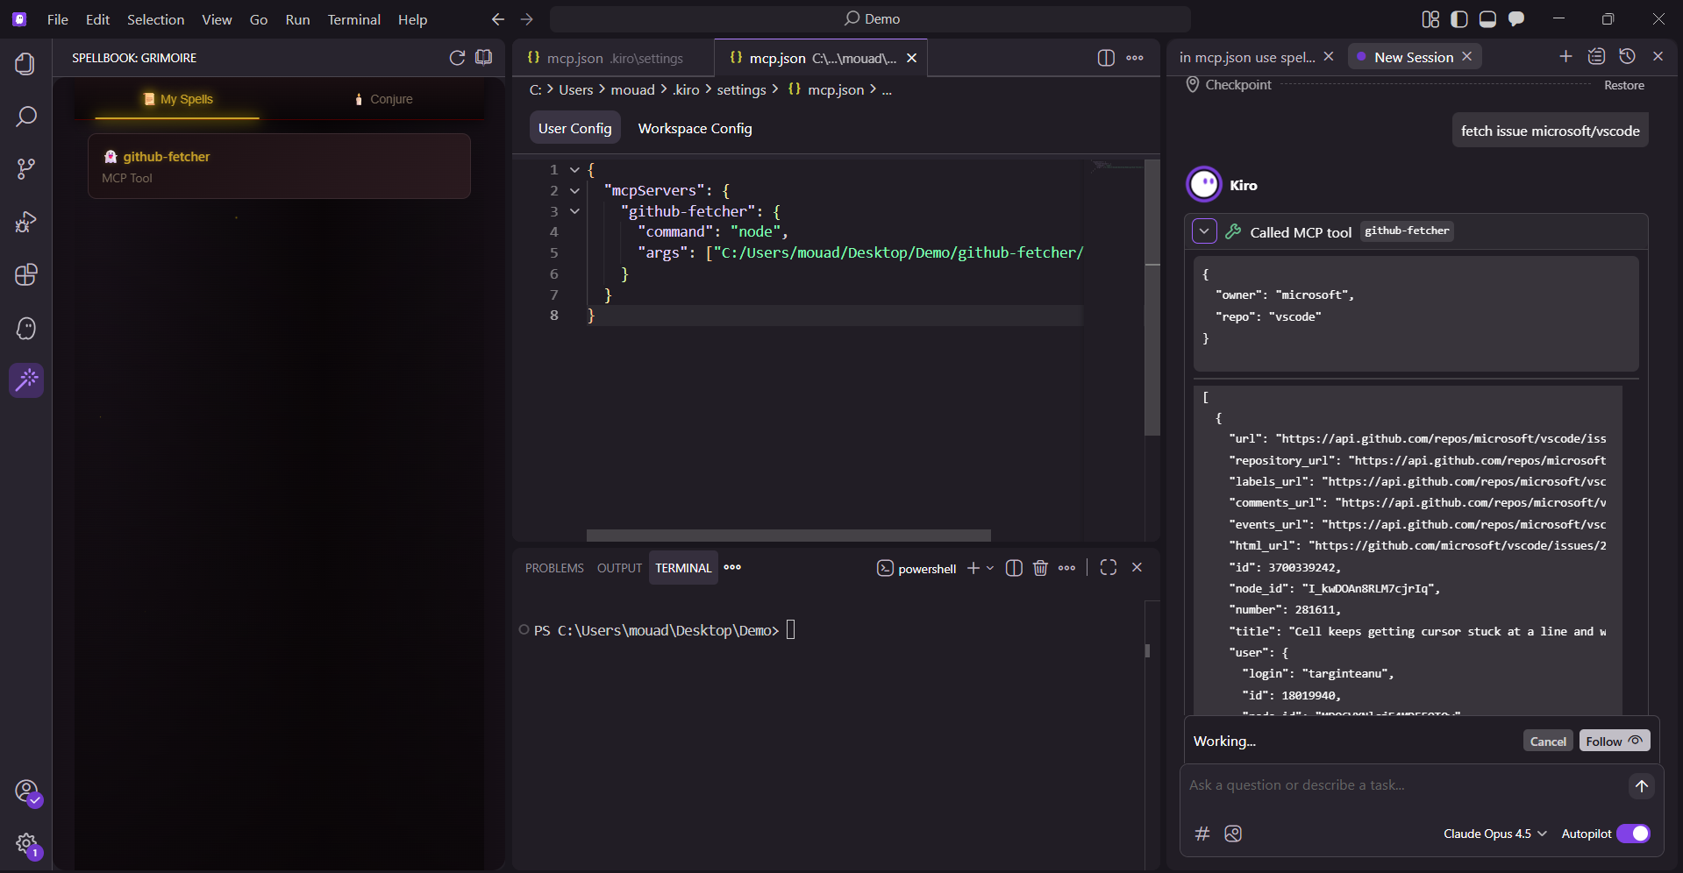Open the Demo command center search
The height and width of the screenshot is (873, 1683).
(870, 19)
